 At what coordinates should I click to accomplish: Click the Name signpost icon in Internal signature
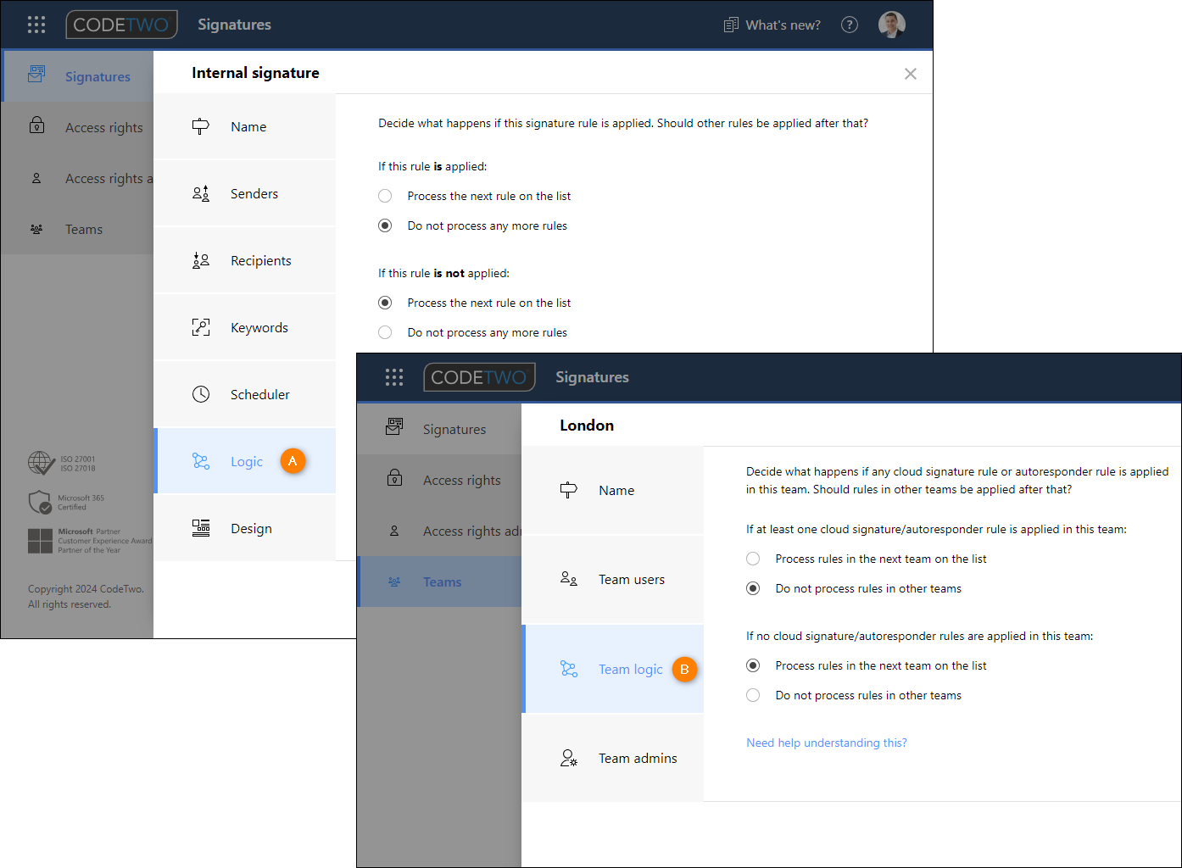coord(201,126)
